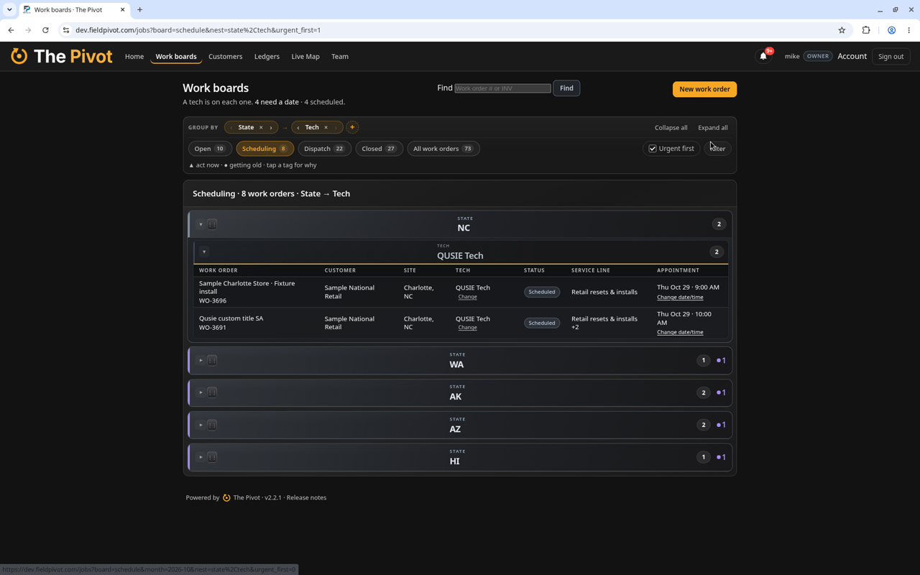Expand the HI state group

pos(201,457)
